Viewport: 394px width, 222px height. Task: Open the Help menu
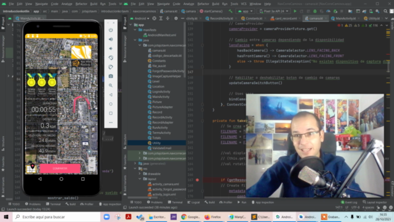pyautogui.click(x=267, y=4)
